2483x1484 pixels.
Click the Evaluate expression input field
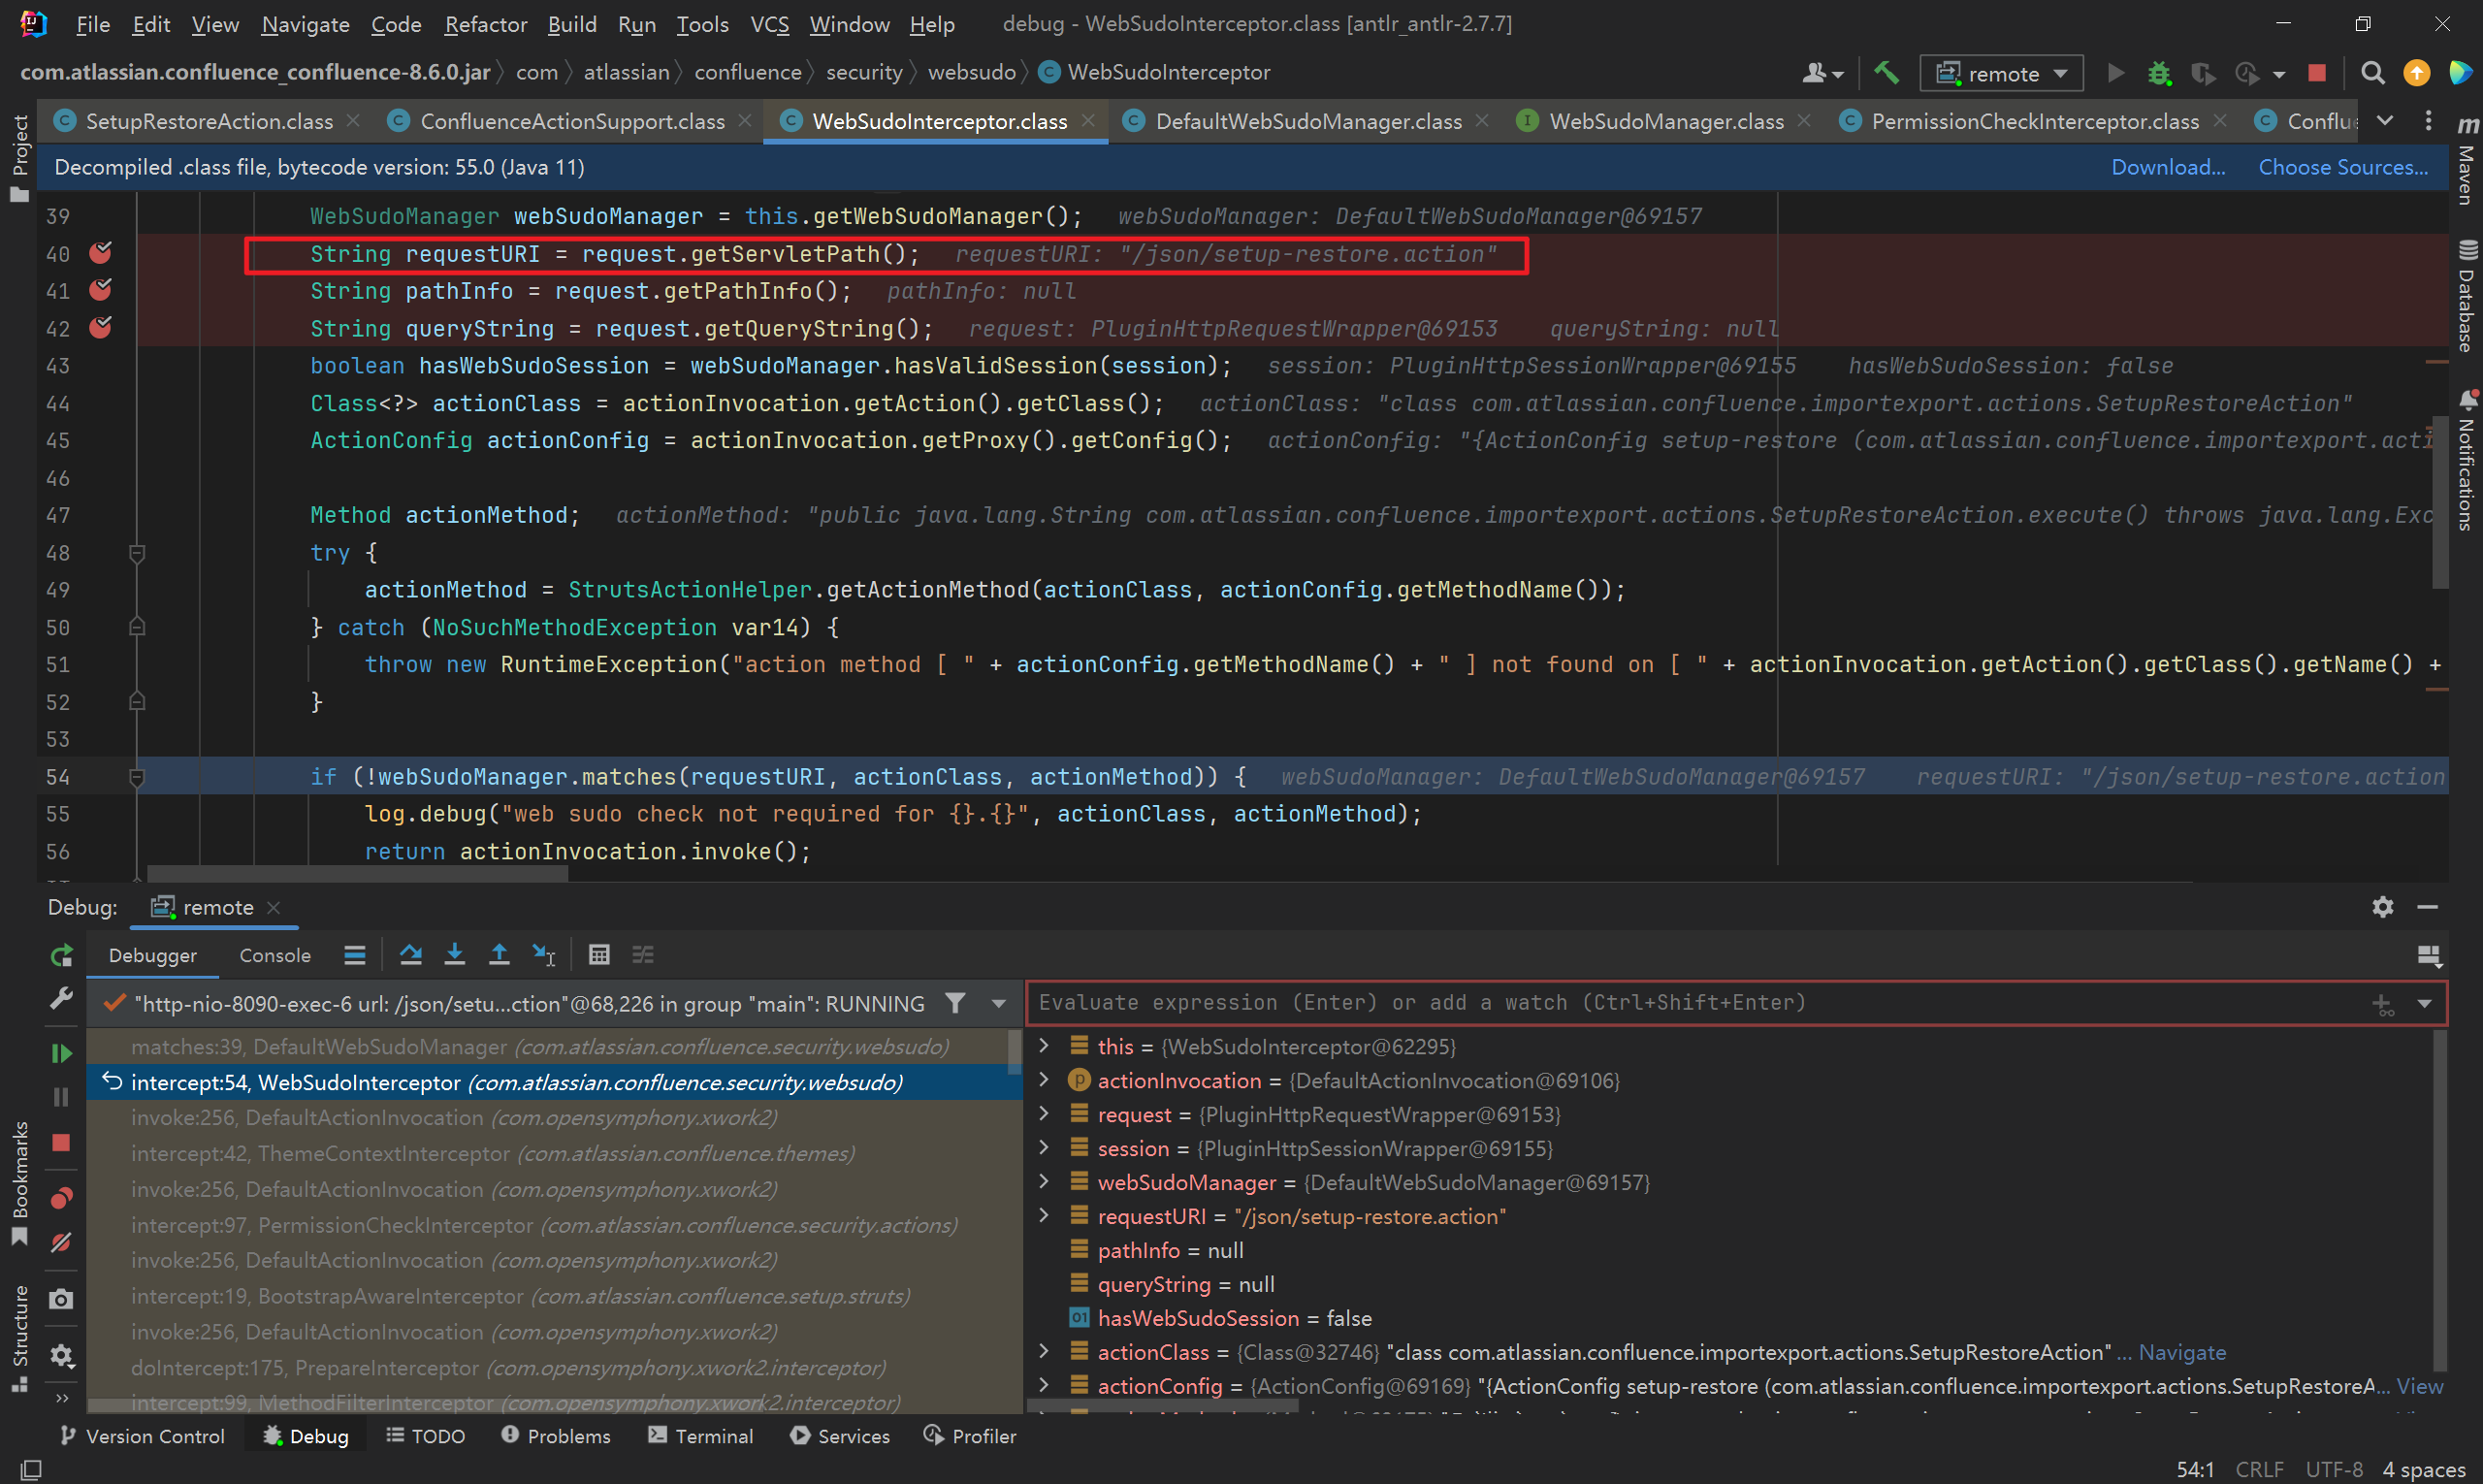pos(1700,1003)
